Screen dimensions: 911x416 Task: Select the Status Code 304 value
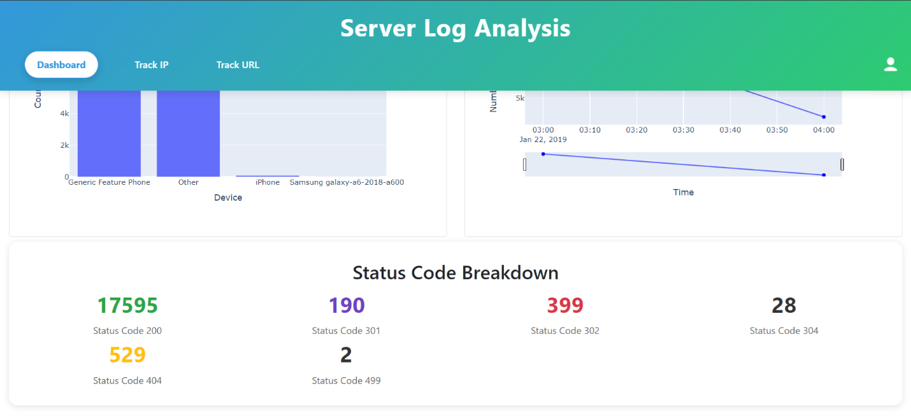click(x=783, y=305)
